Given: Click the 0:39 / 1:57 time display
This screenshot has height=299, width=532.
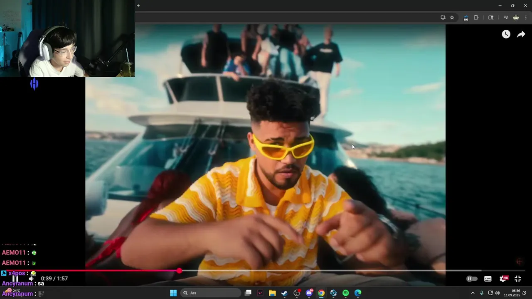Looking at the screenshot, I should 54,279.
